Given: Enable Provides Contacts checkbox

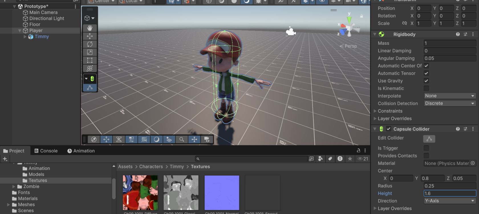Looking at the screenshot, I should coord(426,156).
